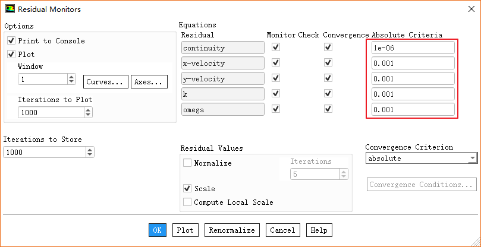Confirm settings with the OK button

tap(158, 230)
